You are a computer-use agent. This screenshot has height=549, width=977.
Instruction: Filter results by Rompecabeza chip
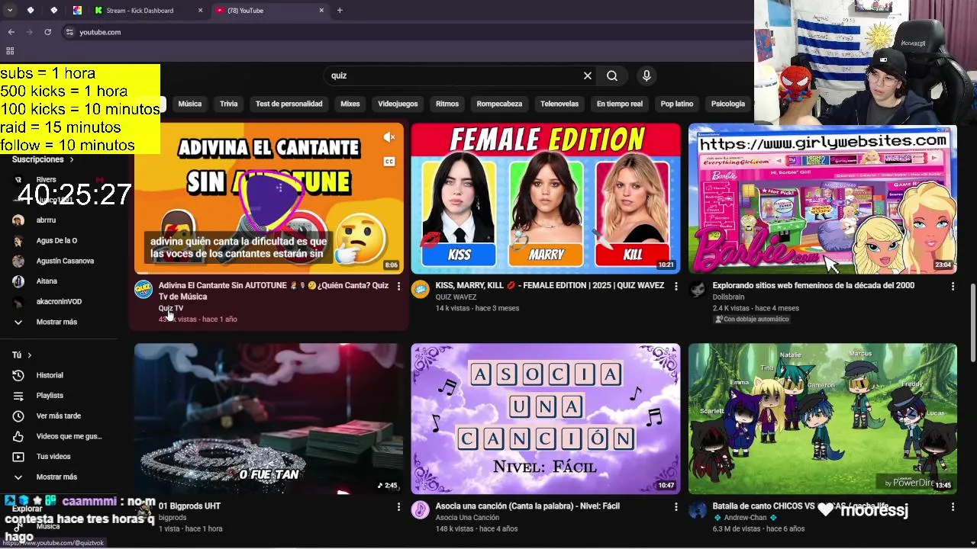tap(499, 104)
